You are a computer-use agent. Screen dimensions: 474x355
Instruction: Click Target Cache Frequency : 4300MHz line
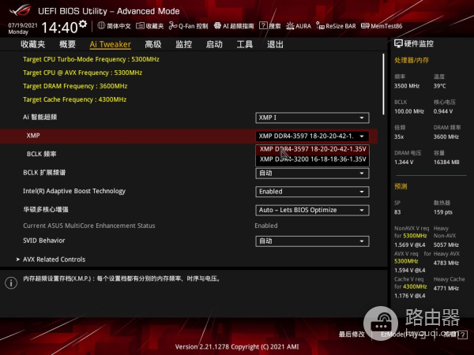pos(75,99)
